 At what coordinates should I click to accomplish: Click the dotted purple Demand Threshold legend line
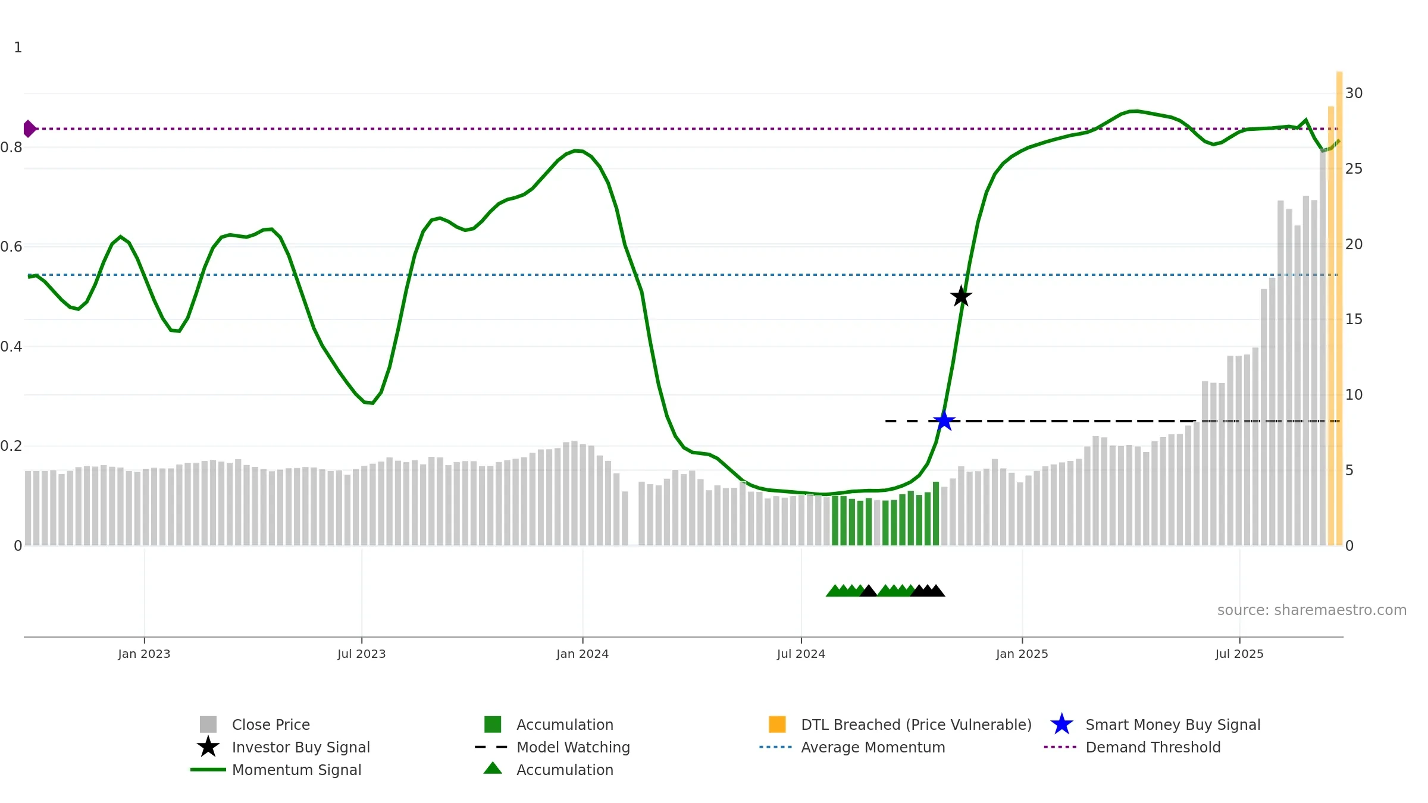pyautogui.click(x=1060, y=747)
